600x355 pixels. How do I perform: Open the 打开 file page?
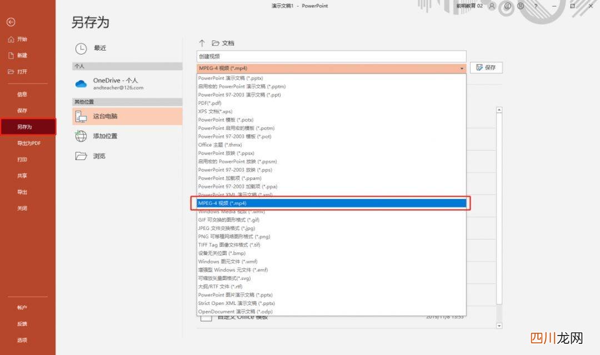(x=18, y=72)
